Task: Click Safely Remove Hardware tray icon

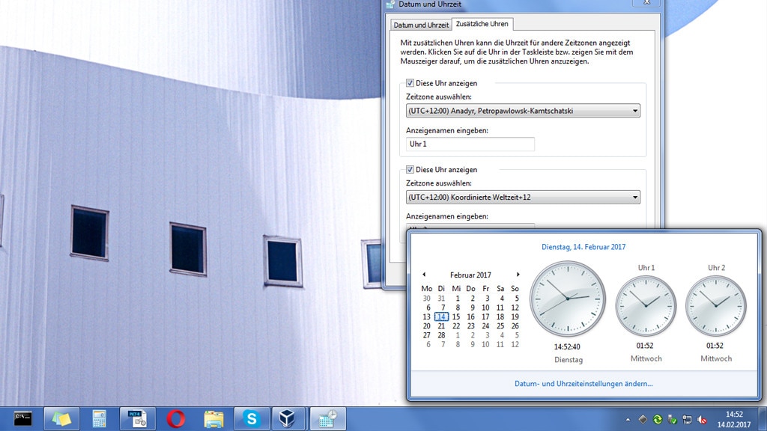Action: [672, 419]
